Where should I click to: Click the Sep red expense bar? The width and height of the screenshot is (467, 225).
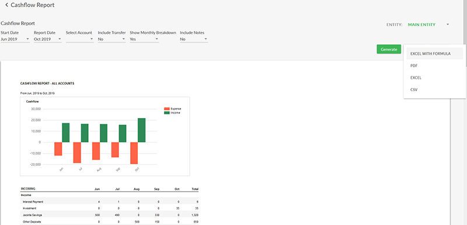(115, 150)
